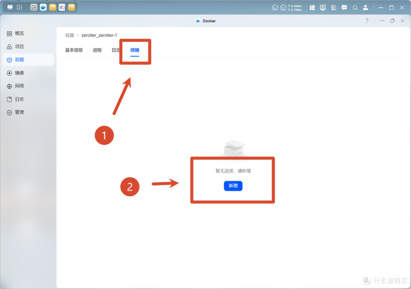Switch to the 基本信息 tab
The width and height of the screenshot is (411, 289).
point(74,50)
